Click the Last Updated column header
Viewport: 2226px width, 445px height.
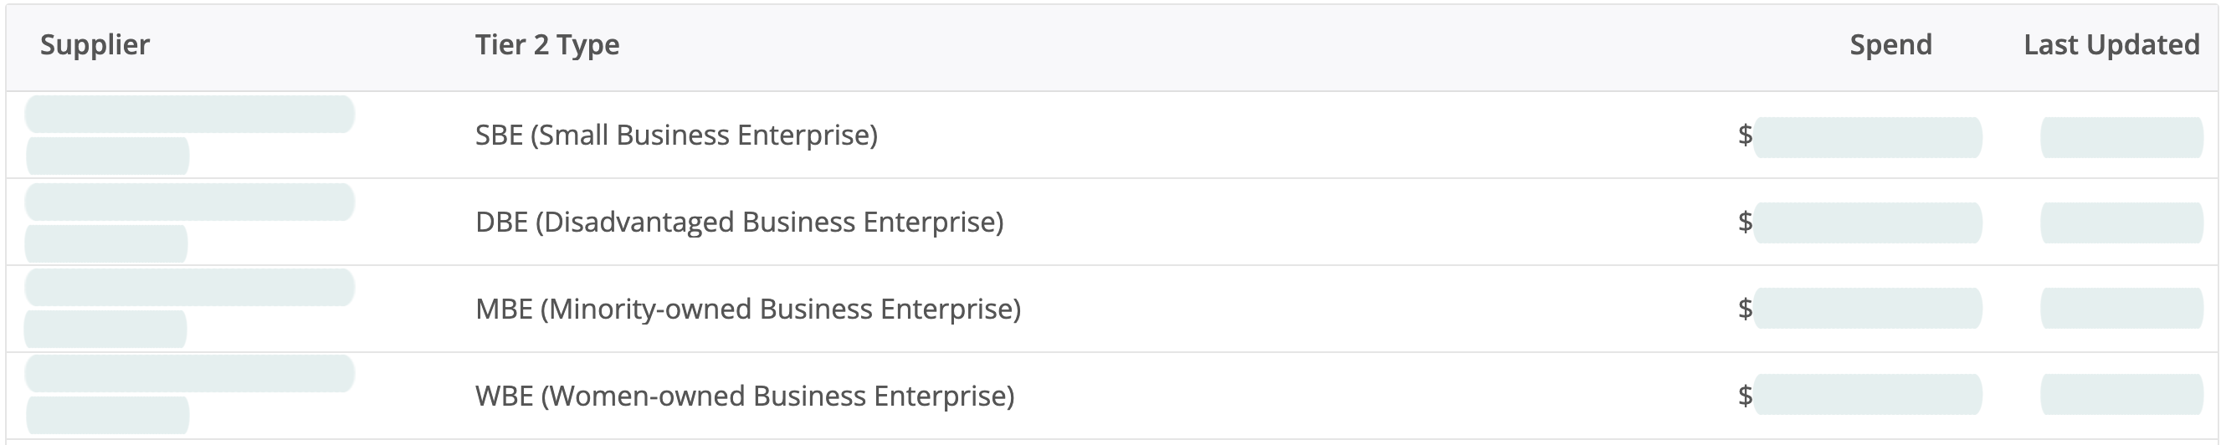click(2111, 45)
